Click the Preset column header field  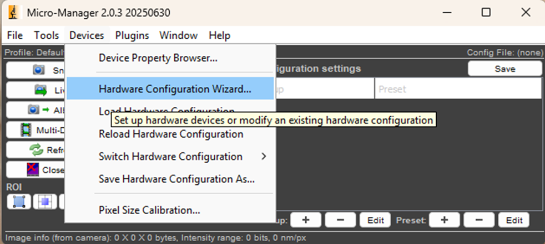458,89
